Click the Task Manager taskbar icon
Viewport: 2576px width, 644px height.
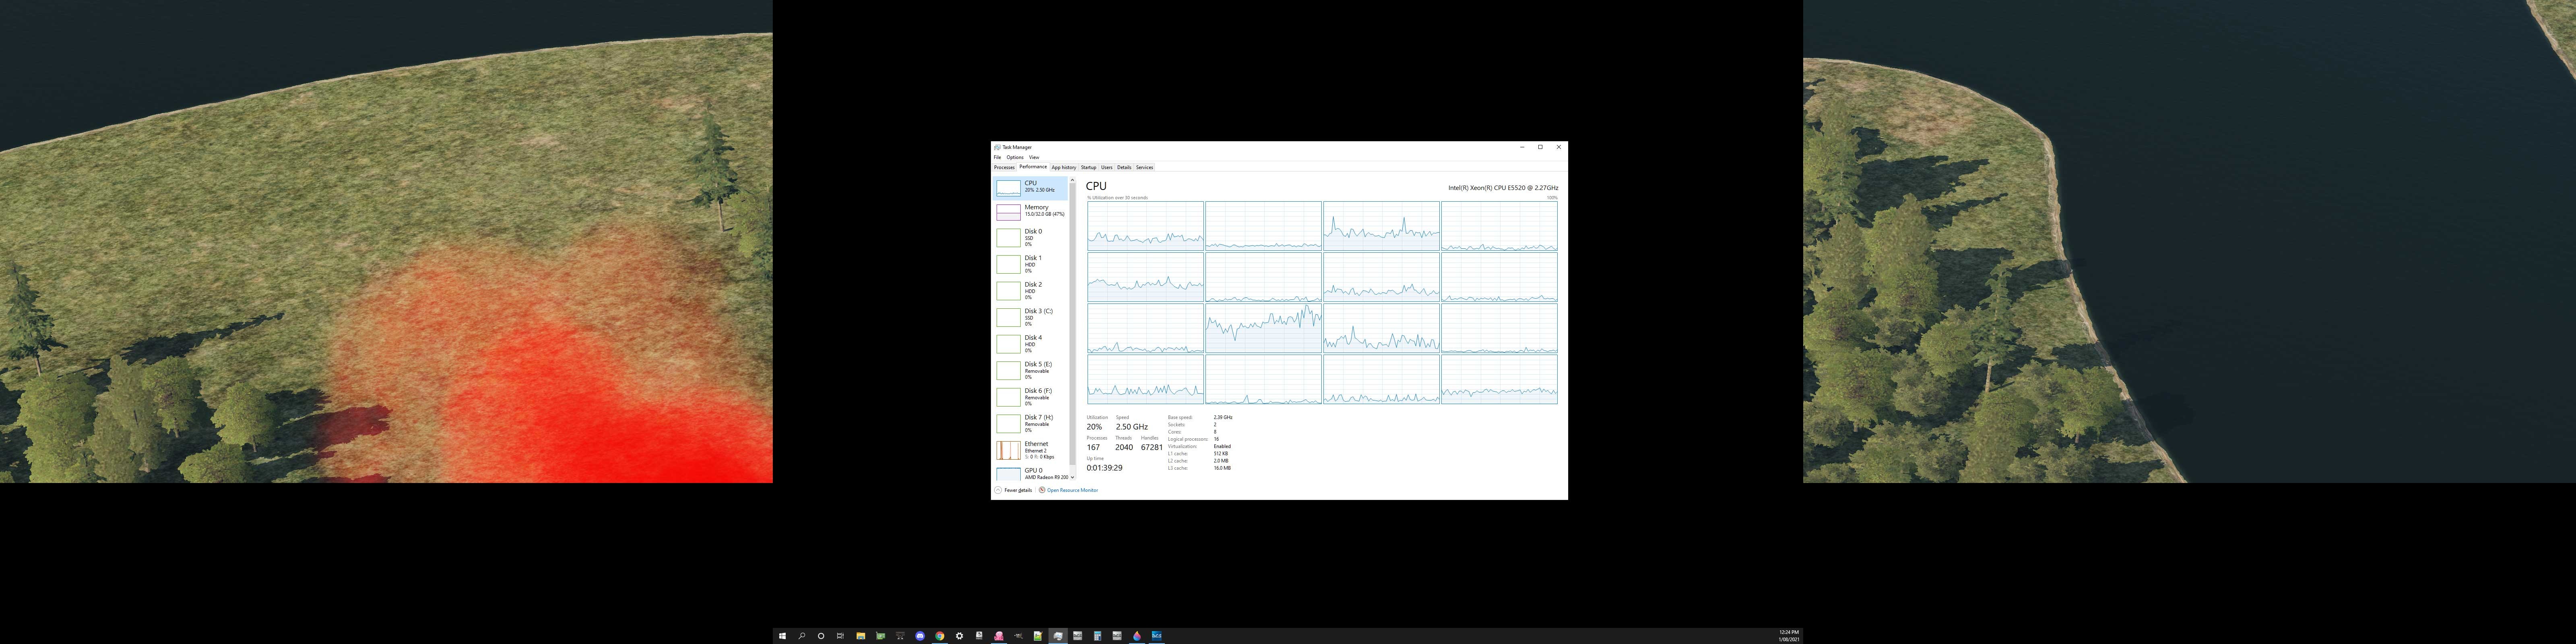1058,636
